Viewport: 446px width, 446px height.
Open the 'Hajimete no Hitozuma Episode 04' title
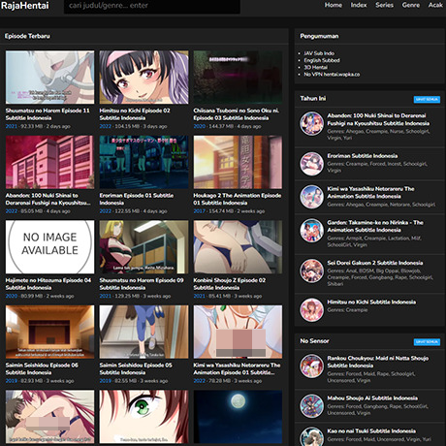pos(48,284)
